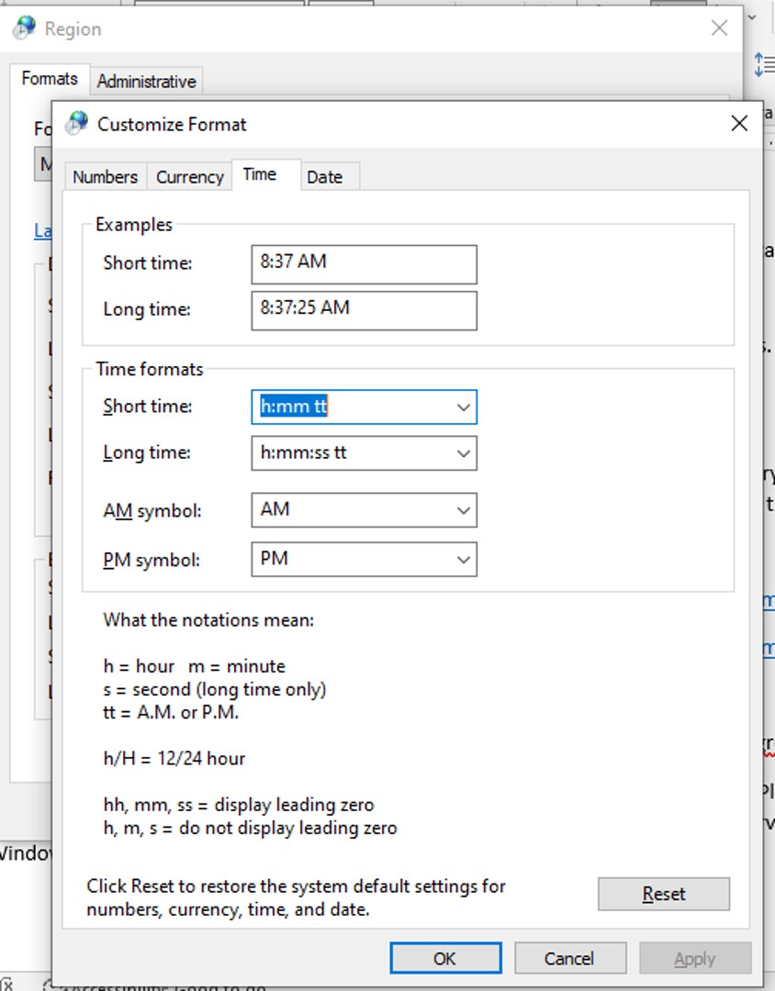Expand the Short time format dropdown arrow

coord(463,407)
